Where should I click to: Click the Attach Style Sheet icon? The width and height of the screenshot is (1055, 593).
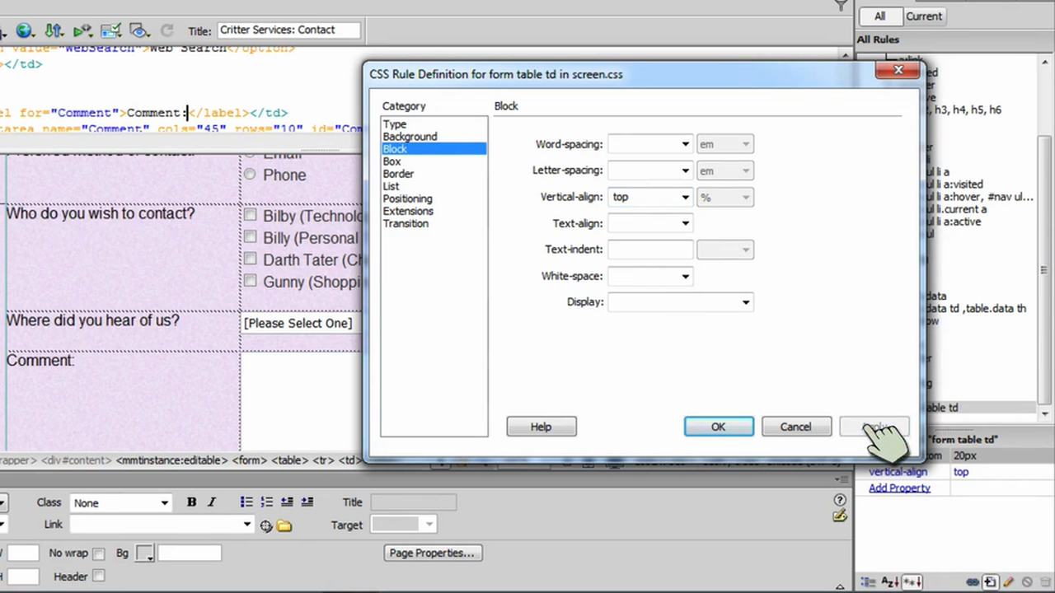(x=973, y=581)
